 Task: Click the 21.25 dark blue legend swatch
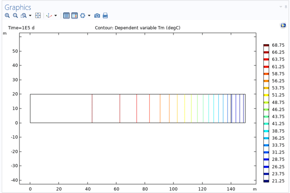(266, 181)
